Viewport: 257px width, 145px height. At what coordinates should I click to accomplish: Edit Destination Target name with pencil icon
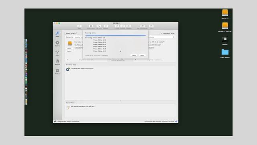point(162,33)
